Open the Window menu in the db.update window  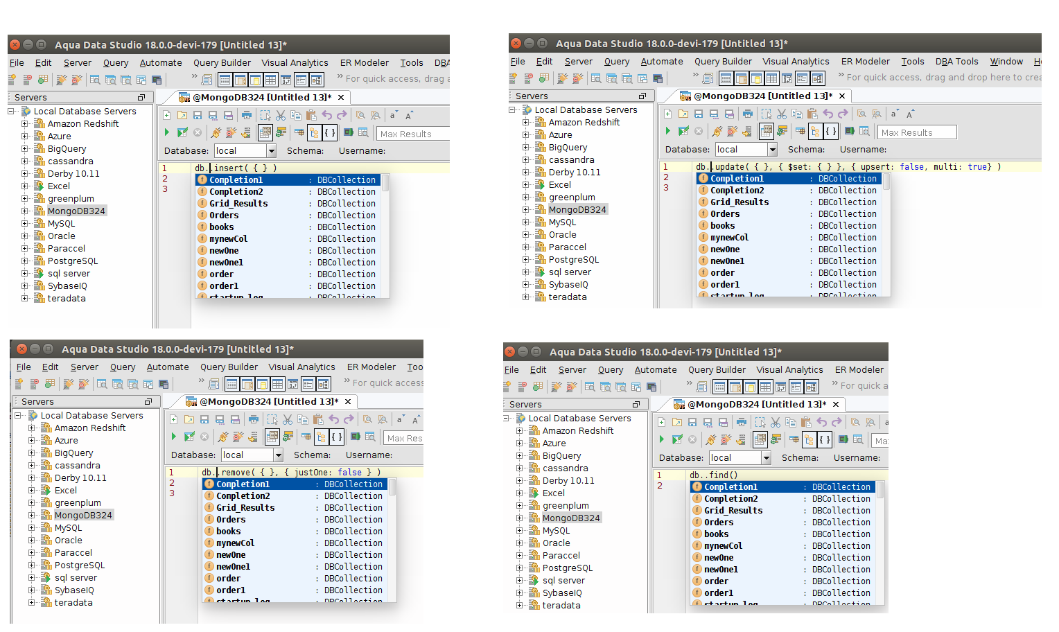point(1006,62)
